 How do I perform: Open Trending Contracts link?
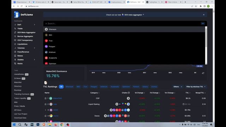coord(22,94)
